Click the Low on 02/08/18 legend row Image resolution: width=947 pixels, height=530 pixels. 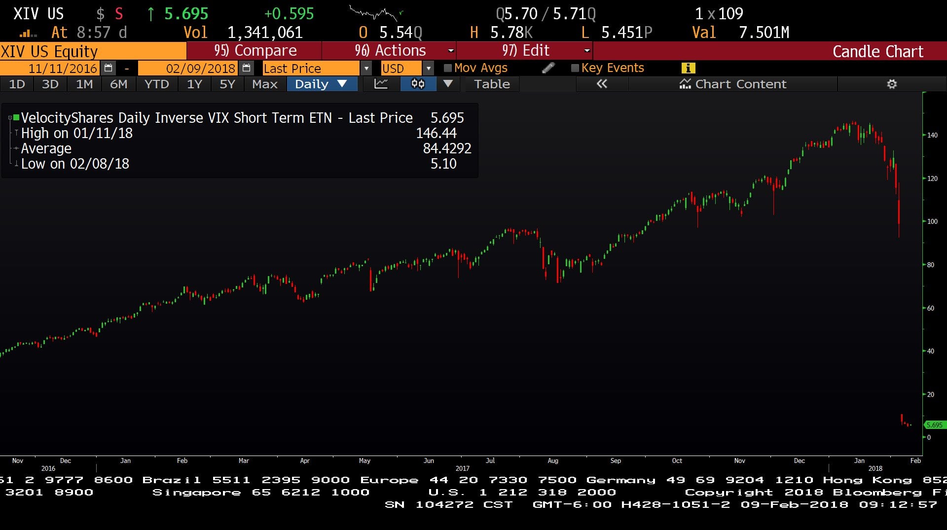(x=239, y=164)
